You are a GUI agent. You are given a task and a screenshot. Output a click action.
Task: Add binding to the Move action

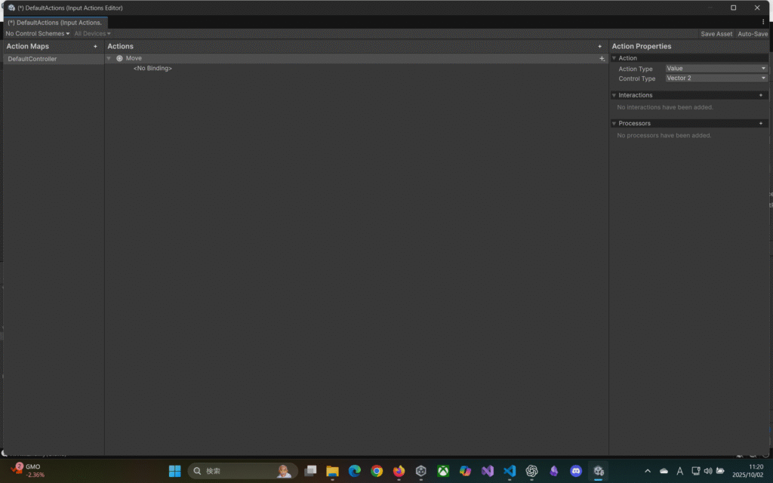(x=602, y=59)
